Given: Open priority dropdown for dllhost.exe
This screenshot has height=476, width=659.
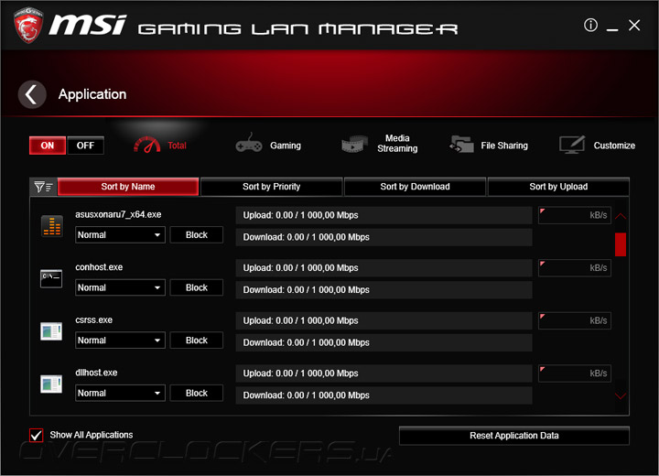Looking at the screenshot, I should [x=120, y=394].
